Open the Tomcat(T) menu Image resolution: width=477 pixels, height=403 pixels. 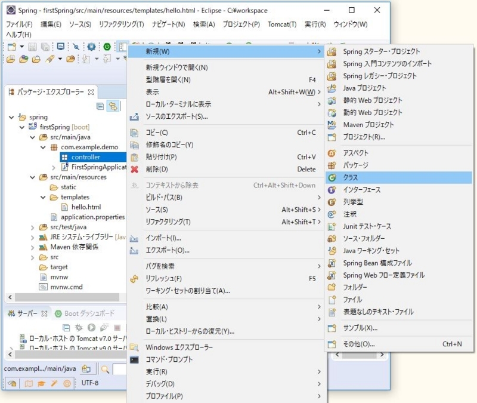tap(282, 24)
